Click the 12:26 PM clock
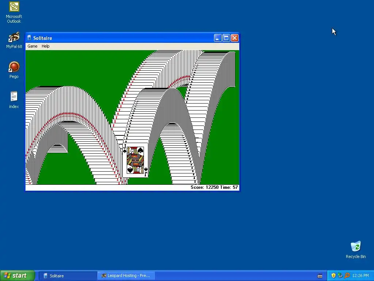Image resolution: width=374 pixels, height=281 pixels. pyautogui.click(x=360, y=276)
